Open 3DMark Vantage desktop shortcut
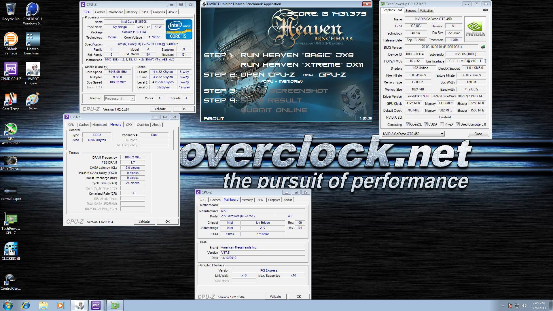Image resolution: width=553 pixels, height=311 pixels. click(x=11, y=43)
